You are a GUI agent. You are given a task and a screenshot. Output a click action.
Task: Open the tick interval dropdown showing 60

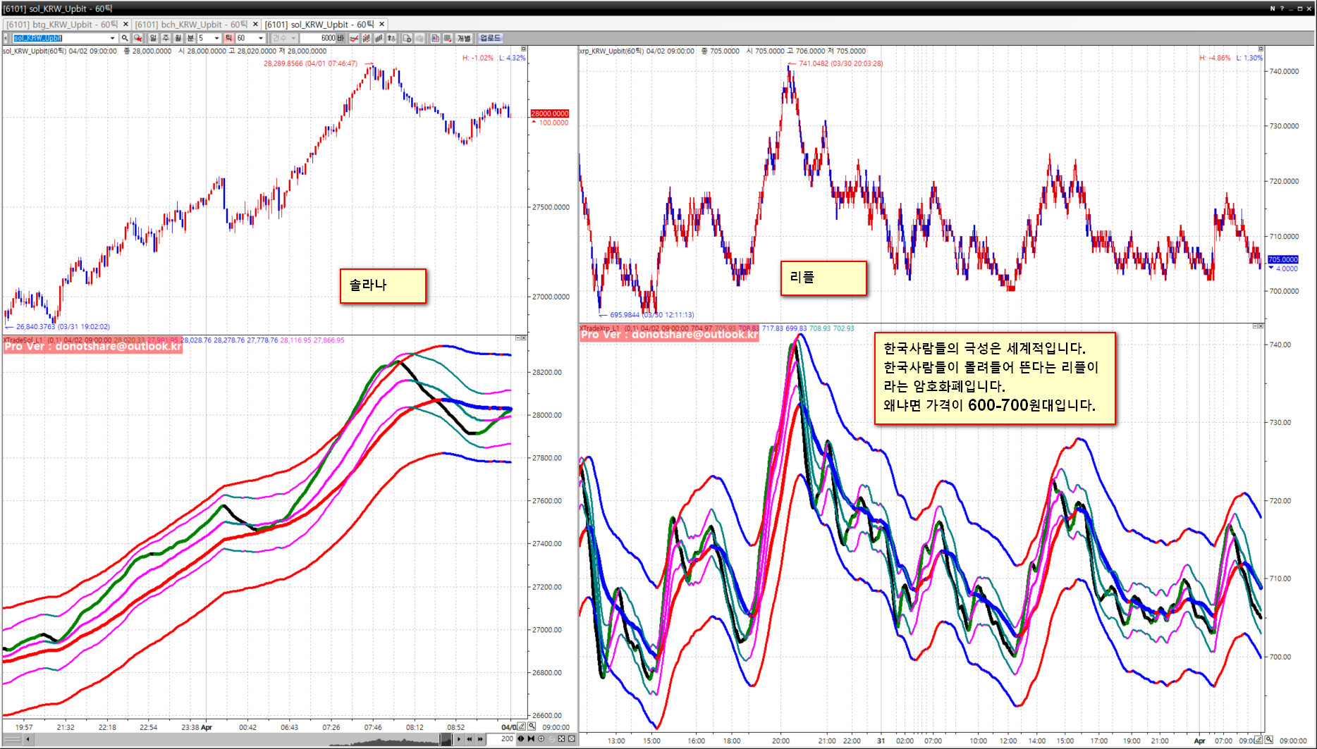tap(261, 38)
